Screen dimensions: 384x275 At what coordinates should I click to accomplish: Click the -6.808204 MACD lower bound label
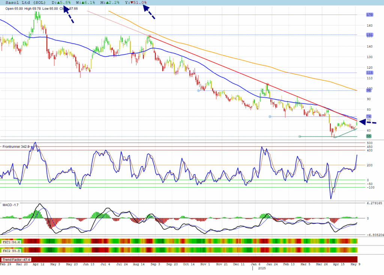click(x=375, y=235)
